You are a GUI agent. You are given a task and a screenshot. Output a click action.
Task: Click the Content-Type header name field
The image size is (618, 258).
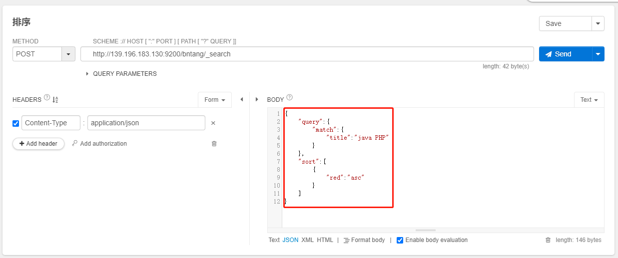[x=51, y=123]
